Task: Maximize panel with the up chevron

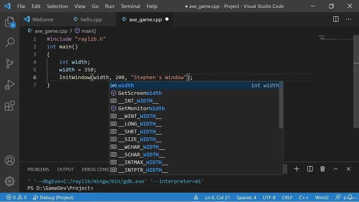Action: click(x=335, y=169)
